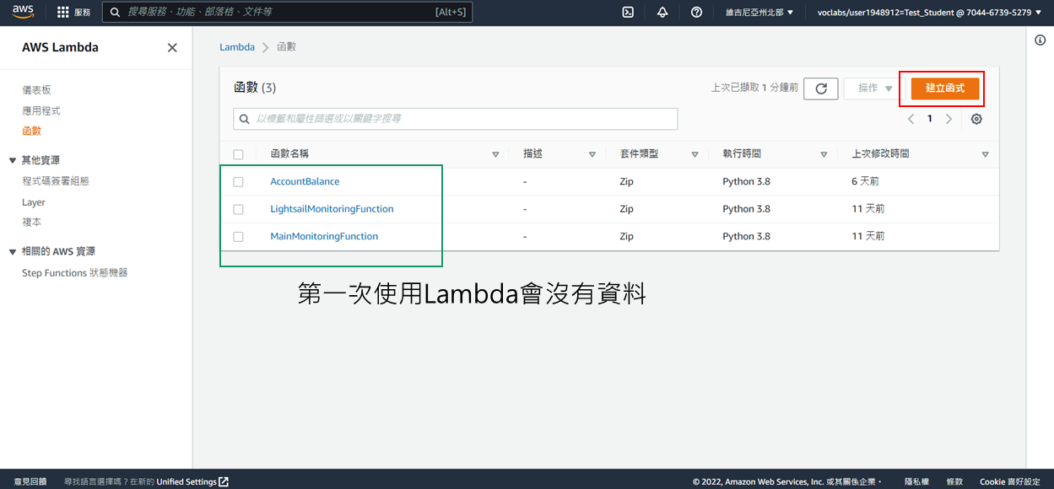Screen dimensions: 1054x489
Task: Select all functions header checkbox
Action: [x=238, y=154]
